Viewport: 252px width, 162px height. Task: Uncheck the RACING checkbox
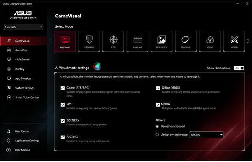coord(63,137)
